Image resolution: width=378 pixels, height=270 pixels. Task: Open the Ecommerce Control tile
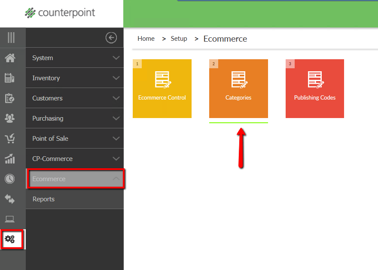point(162,88)
